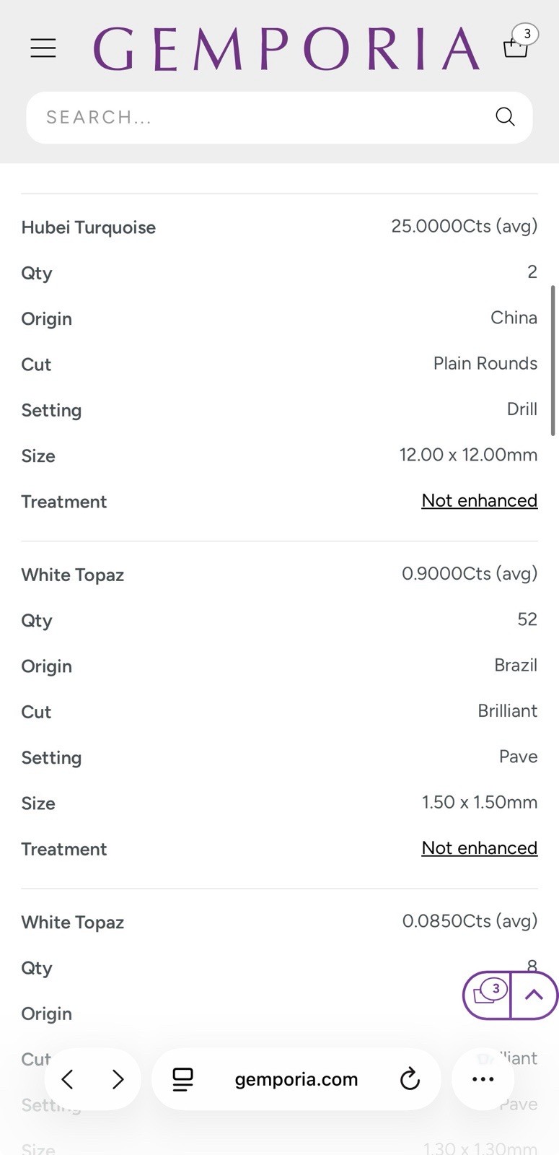Select the Hubei Turquoise gemstone heading
This screenshot has width=559, height=1155.
(89, 227)
